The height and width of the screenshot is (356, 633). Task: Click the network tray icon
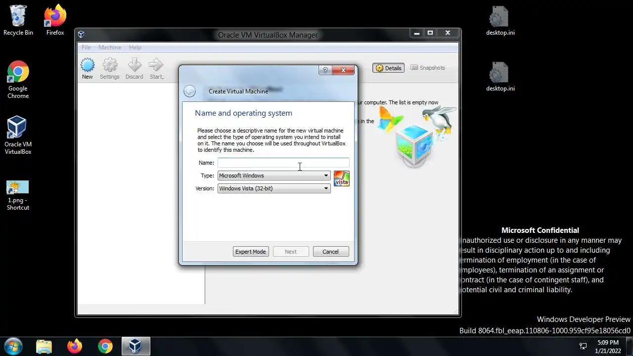[583, 346]
